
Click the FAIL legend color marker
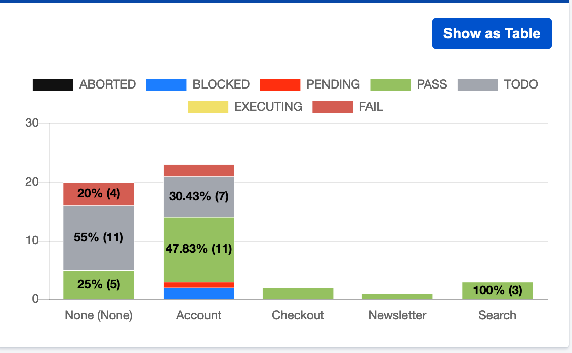(333, 107)
